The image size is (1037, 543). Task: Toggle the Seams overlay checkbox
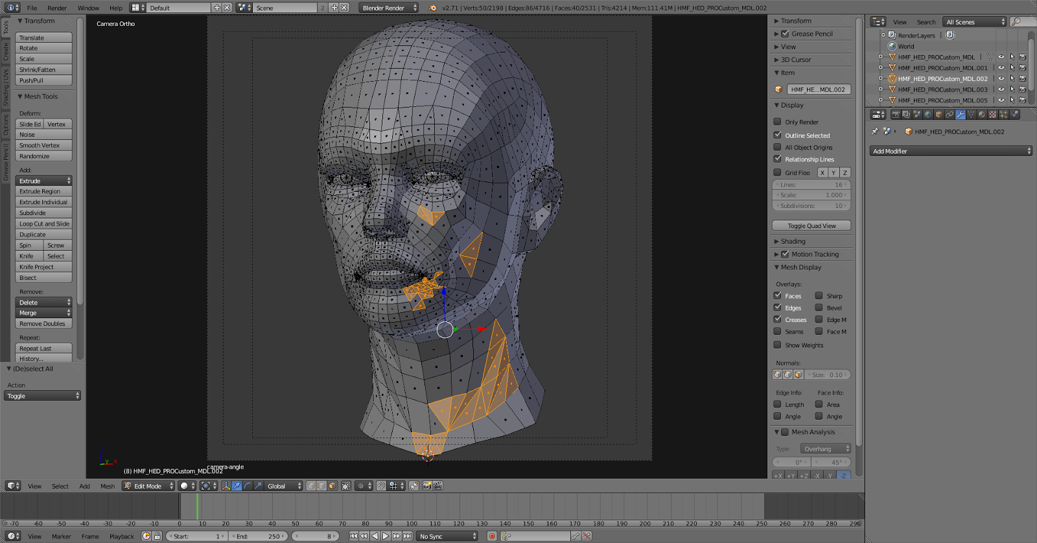(777, 332)
